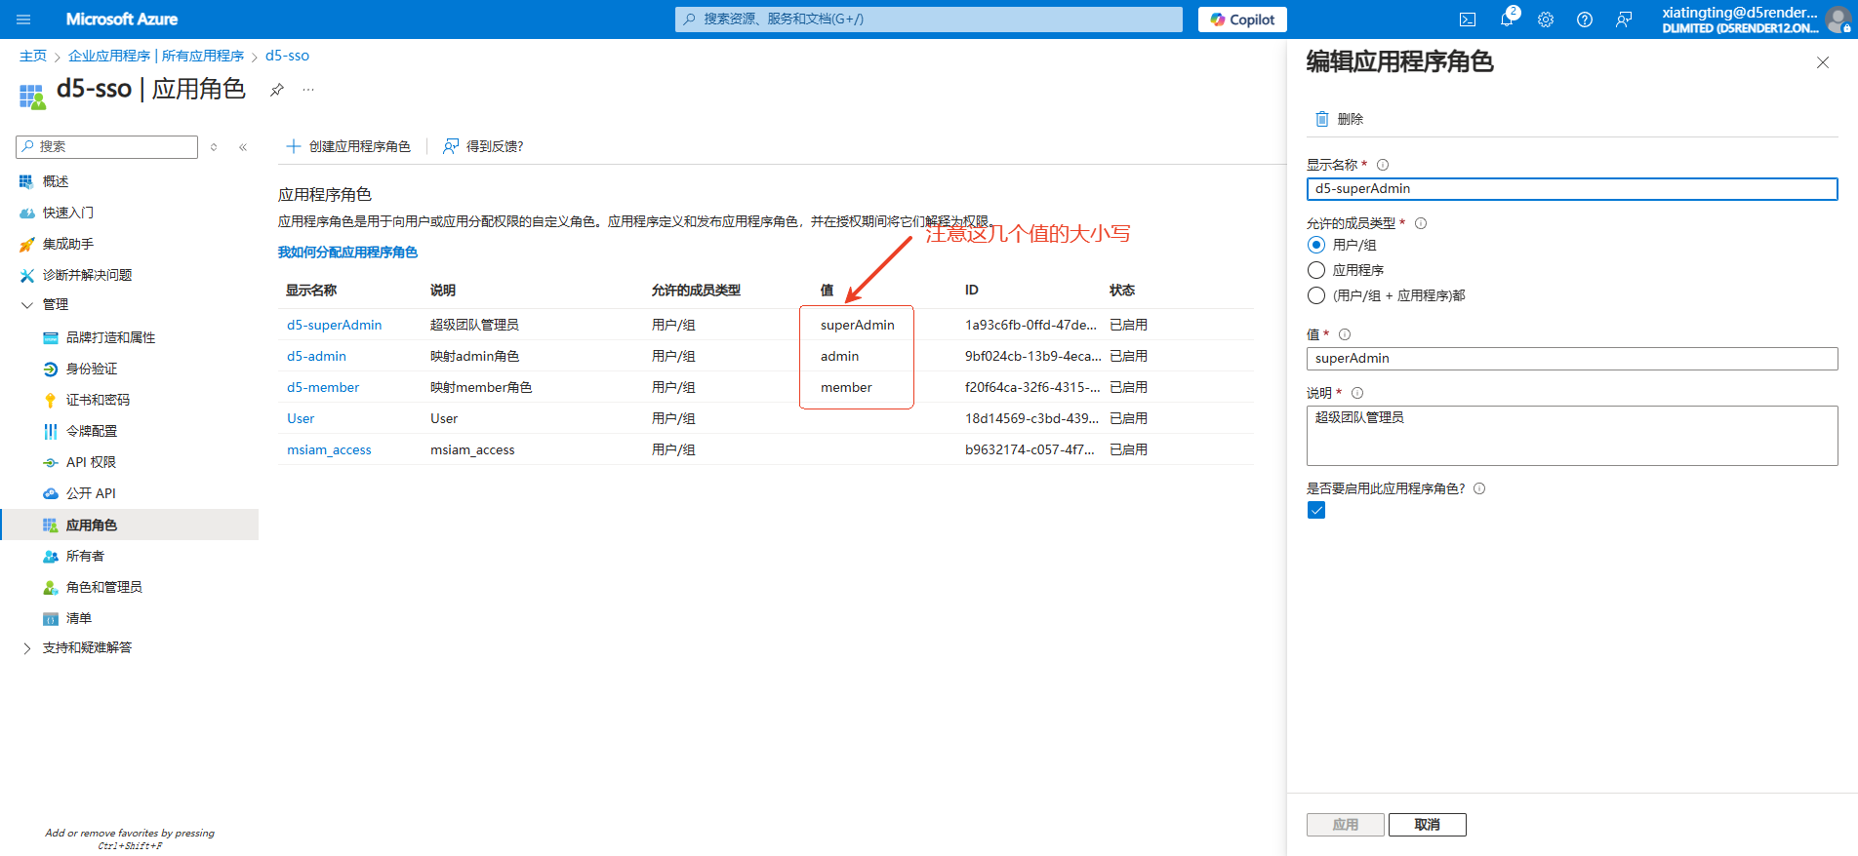Pin the d5-sso page with the pin icon
The height and width of the screenshot is (856, 1858).
(277, 90)
